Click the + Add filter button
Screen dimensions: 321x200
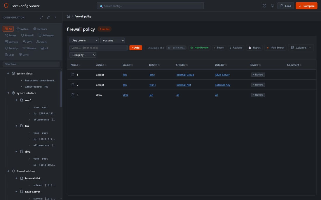[x=136, y=48]
